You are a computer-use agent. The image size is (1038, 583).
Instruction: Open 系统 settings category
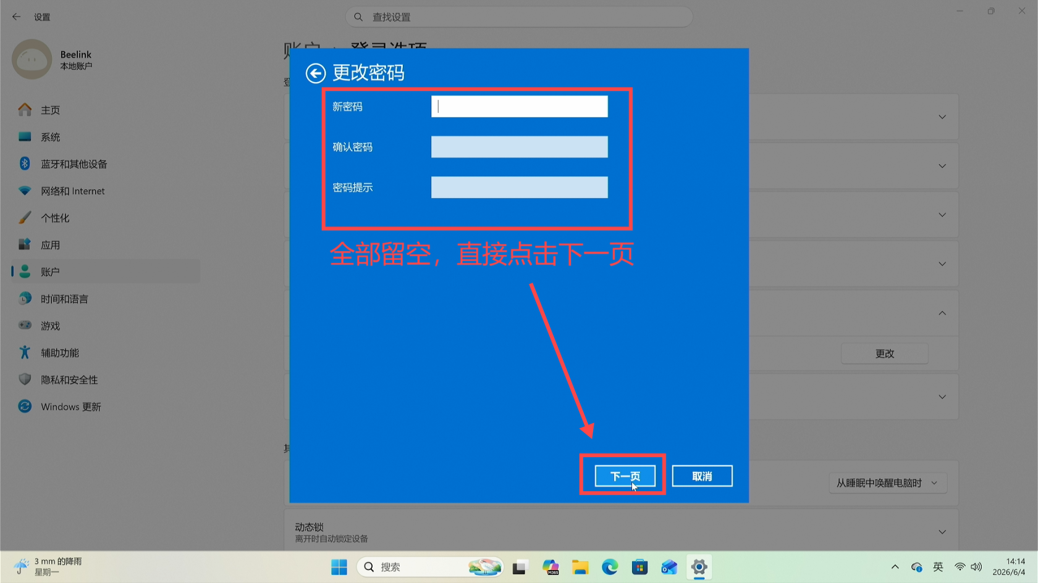click(x=105, y=137)
